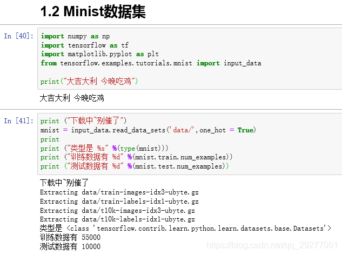Click the mnist = input_data.read_data_sets line

148,130
